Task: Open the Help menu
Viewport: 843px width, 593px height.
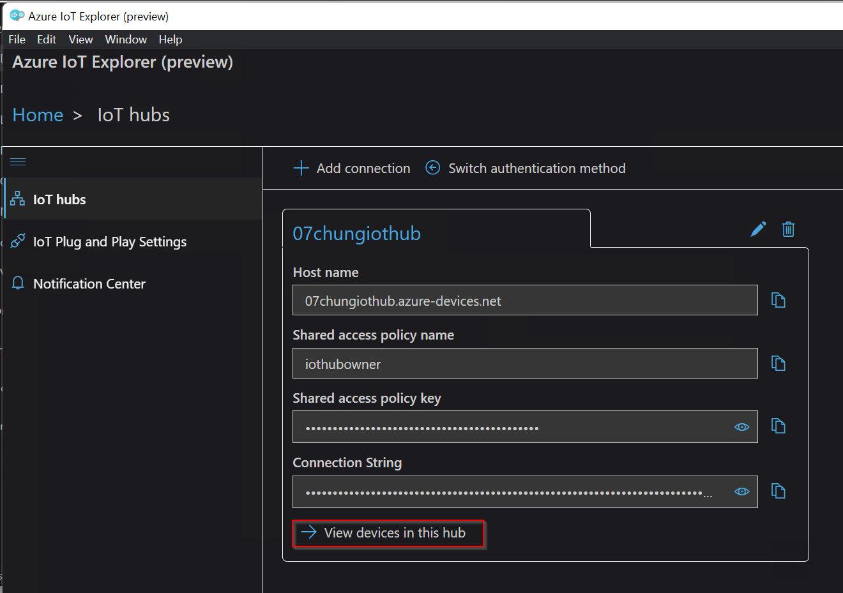Action: [171, 39]
